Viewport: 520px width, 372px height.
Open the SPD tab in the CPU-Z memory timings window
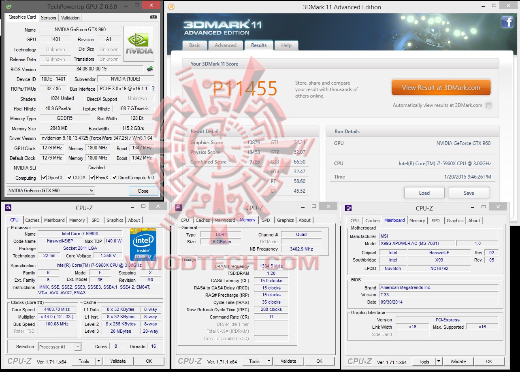point(266,221)
